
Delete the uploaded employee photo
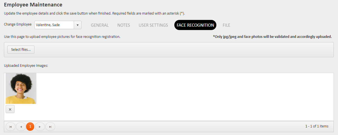point(10,109)
